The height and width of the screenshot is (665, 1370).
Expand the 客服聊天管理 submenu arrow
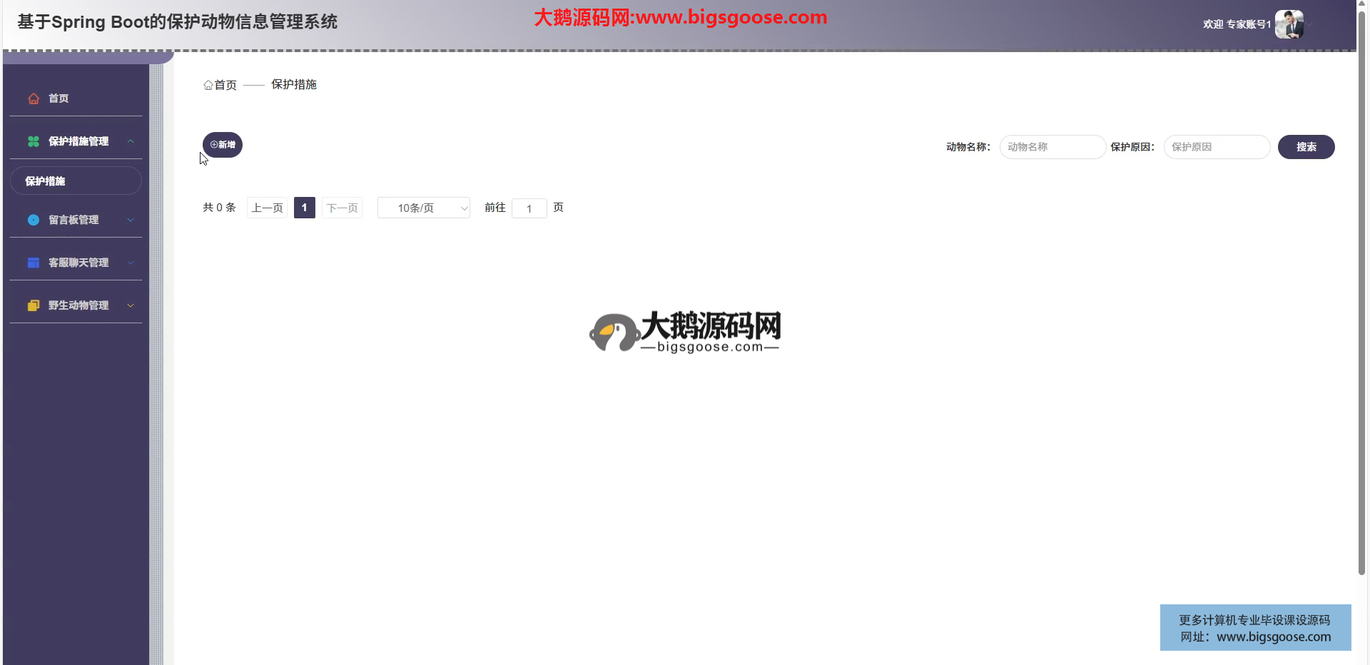131,263
